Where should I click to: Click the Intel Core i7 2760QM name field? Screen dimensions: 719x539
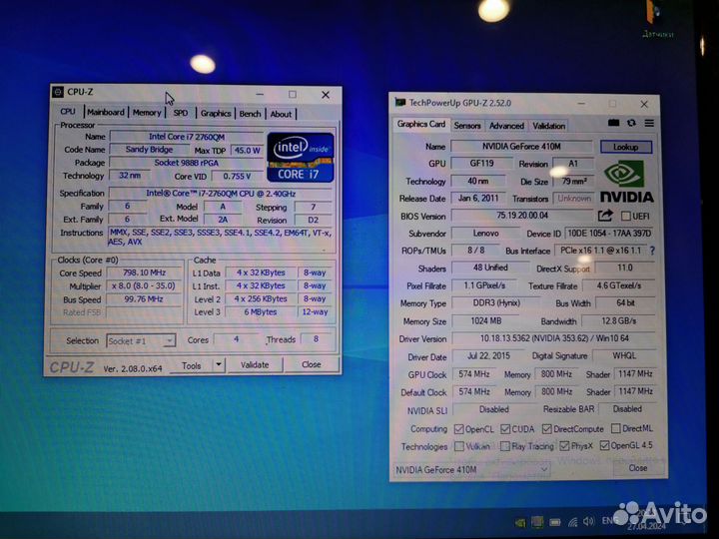187,137
